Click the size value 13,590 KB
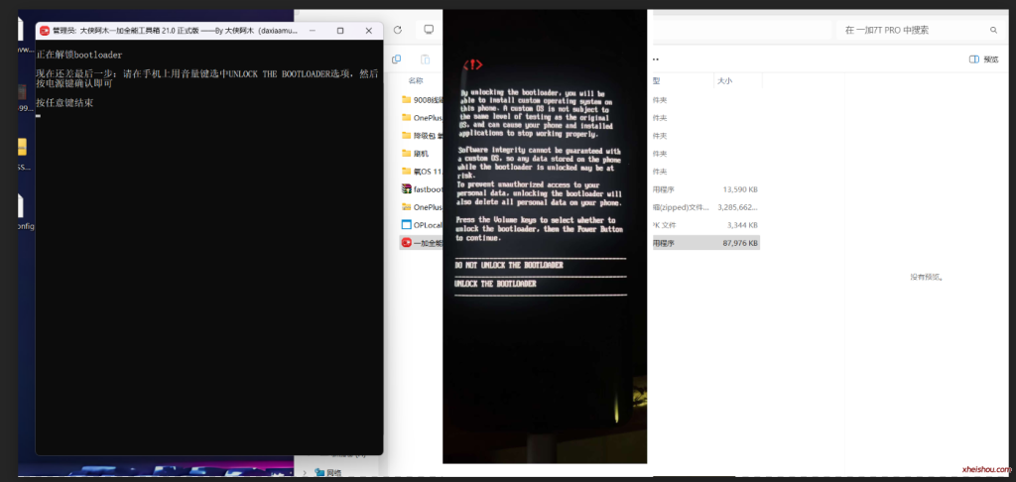Image resolution: width=1016 pixels, height=482 pixels. tap(740, 189)
